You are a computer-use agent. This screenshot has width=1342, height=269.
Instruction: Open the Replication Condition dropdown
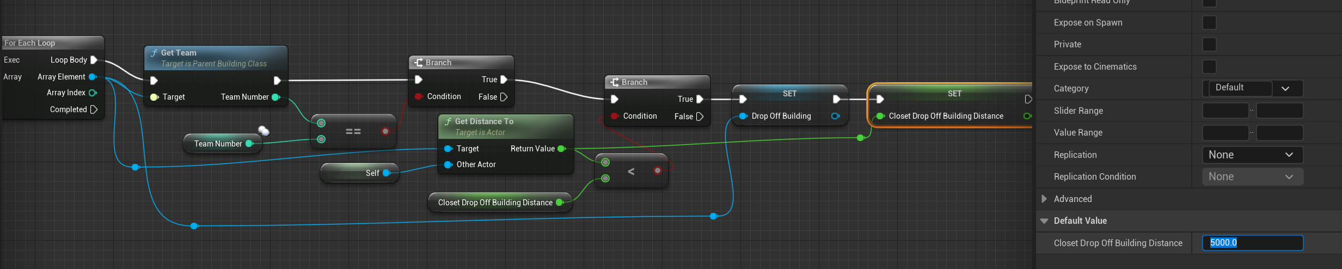1253,176
